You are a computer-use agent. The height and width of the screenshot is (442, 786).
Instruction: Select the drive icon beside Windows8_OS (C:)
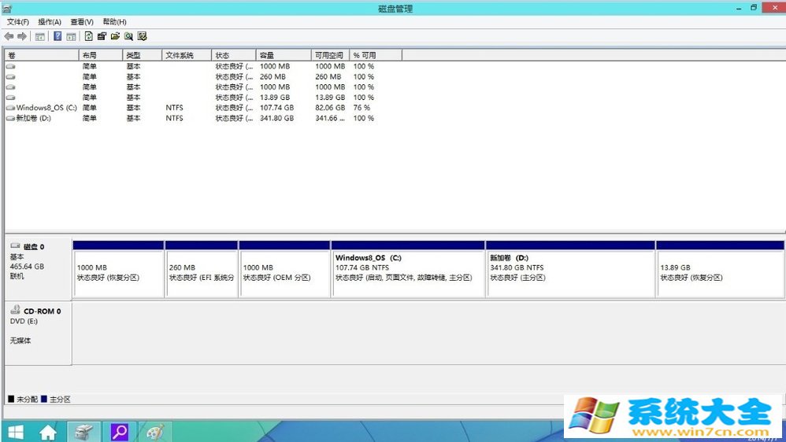[10, 108]
